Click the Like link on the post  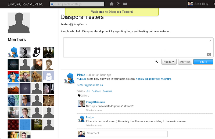tap(88, 91)
